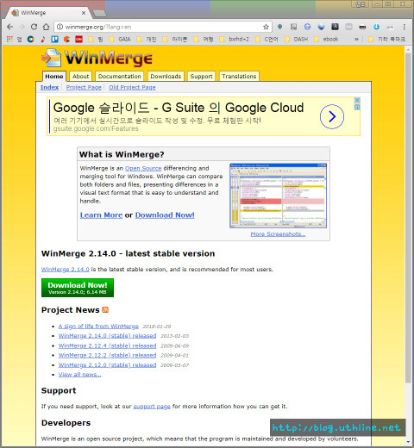414x448 pixels.
Task: Click the black glasses extension icon
Action: (x=362, y=27)
